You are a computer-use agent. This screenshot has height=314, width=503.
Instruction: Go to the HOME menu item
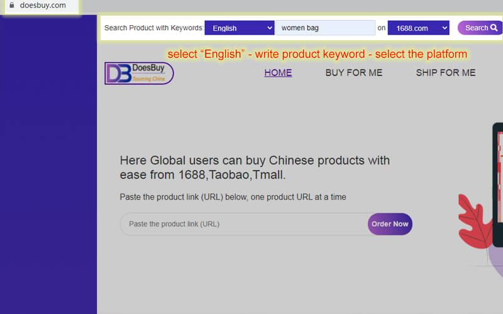[x=278, y=73]
